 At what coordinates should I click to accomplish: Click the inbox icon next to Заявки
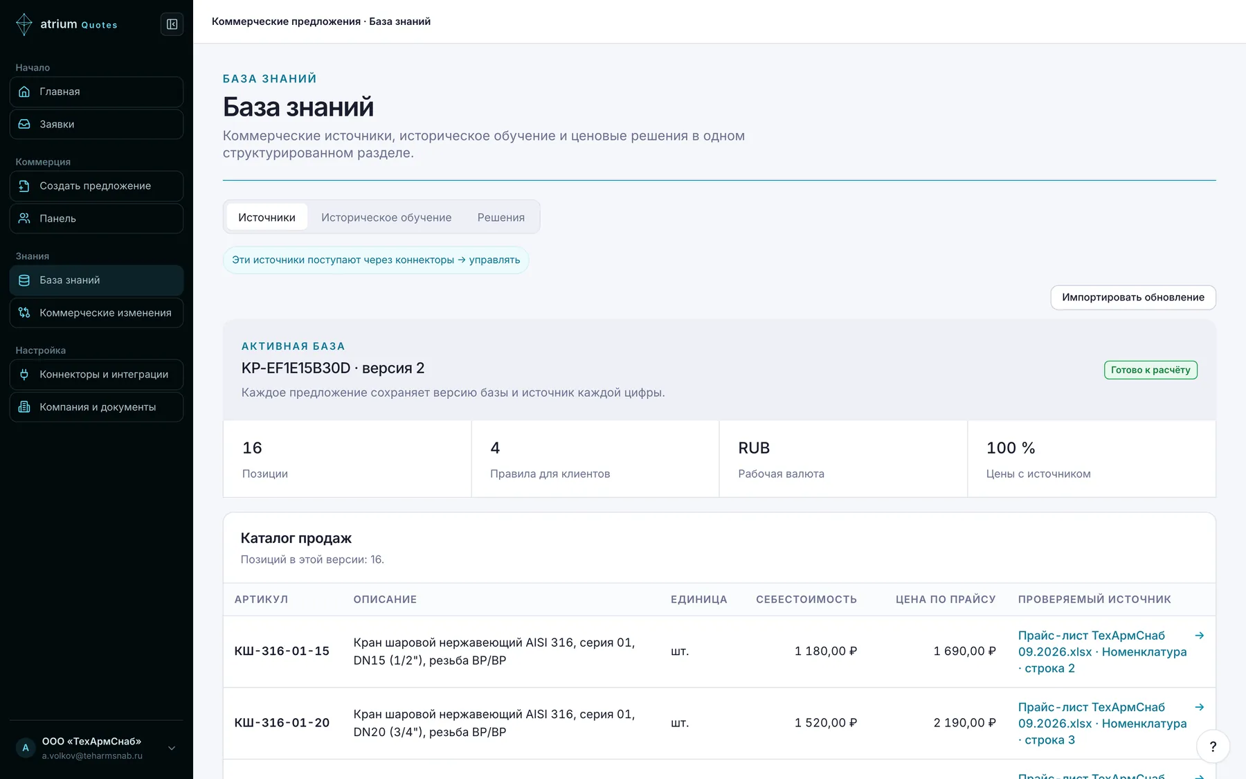24,124
